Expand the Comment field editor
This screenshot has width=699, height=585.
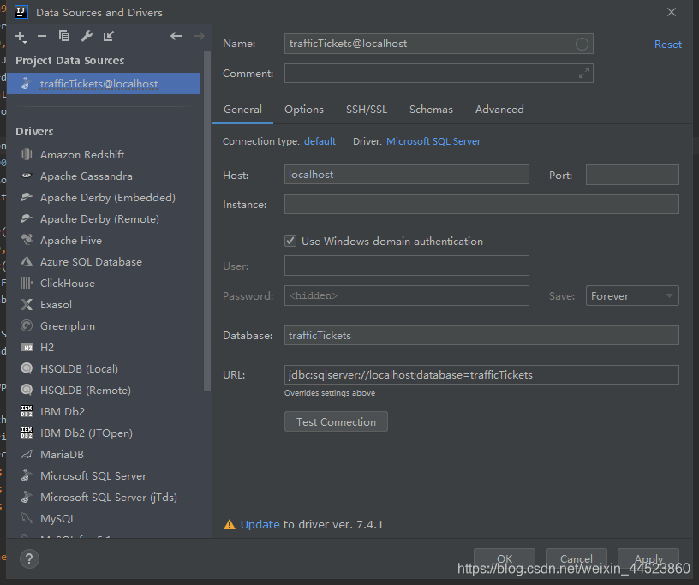(x=584, y=73)
